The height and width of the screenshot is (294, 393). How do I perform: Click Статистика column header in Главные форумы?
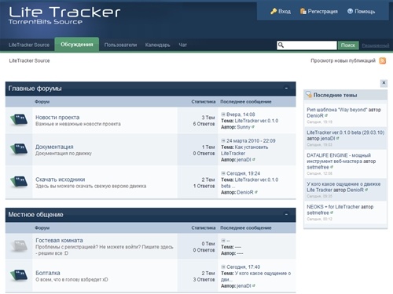(x=204, y=102)
